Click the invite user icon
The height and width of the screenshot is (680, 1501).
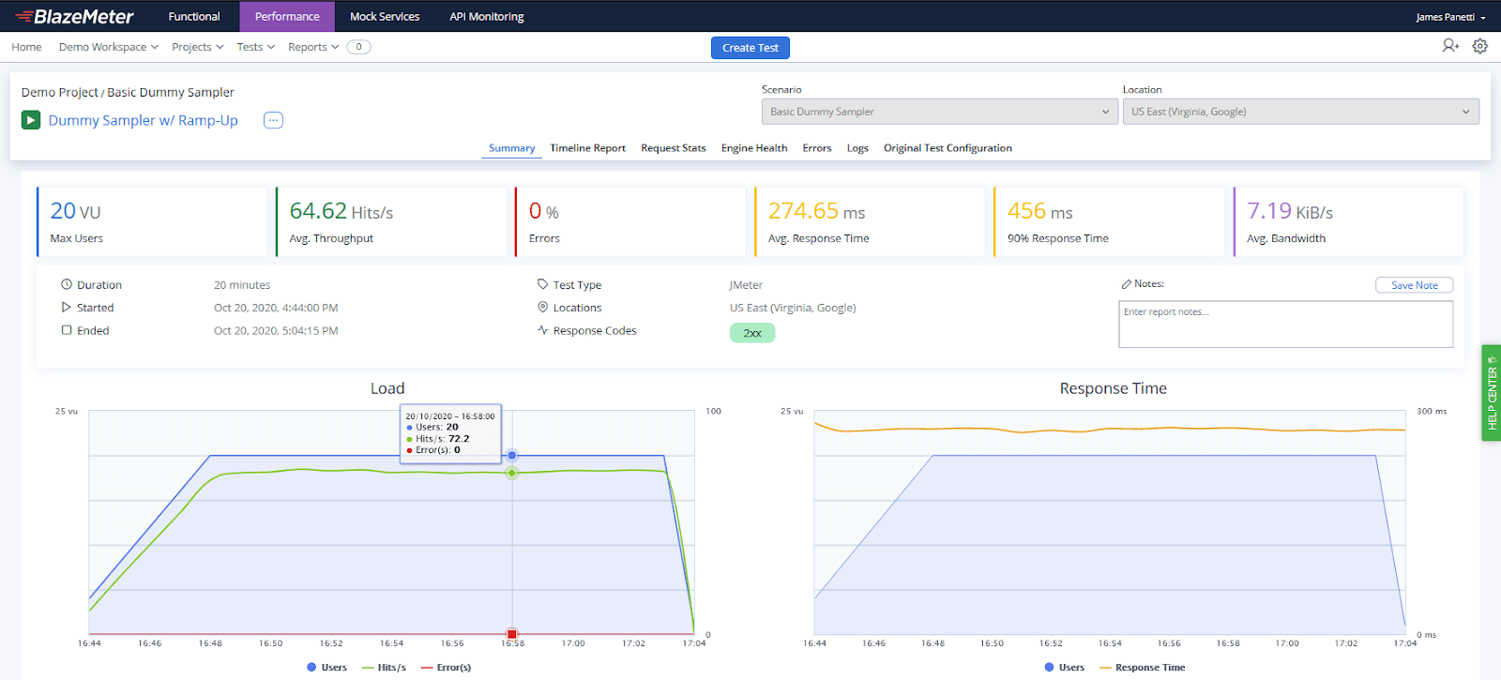click(x=1450, y=46)
